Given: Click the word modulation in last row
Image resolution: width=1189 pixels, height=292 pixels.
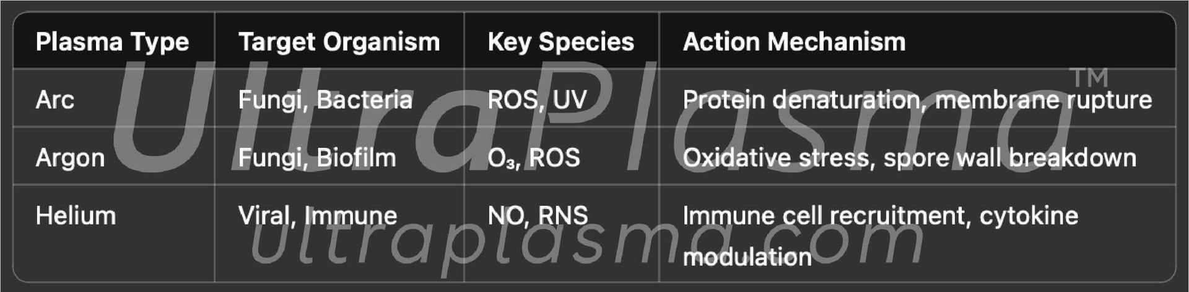Looking at the screenshot, I should (747, 257).
